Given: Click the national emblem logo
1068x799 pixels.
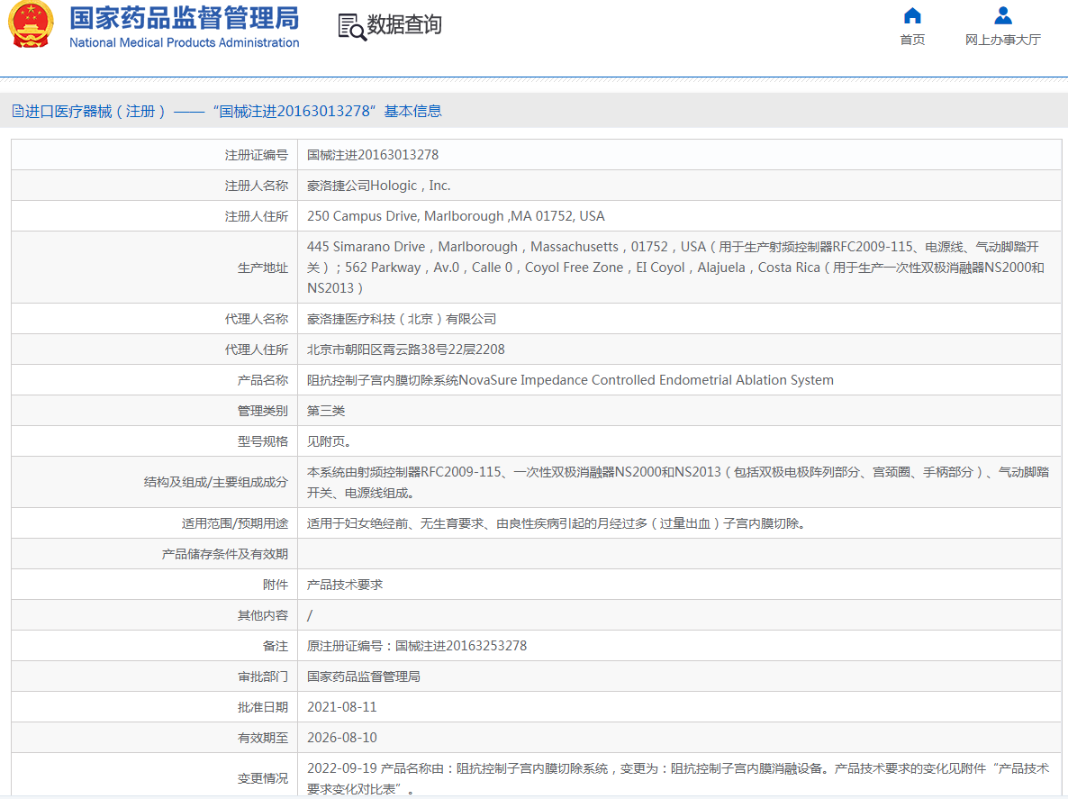Looking at the screenshot, I should click(x=31, y=25).
